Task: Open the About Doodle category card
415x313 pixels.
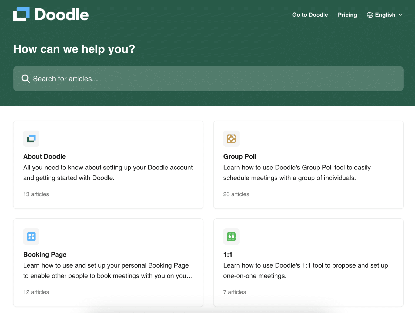Action: click(x=108, y=165)
